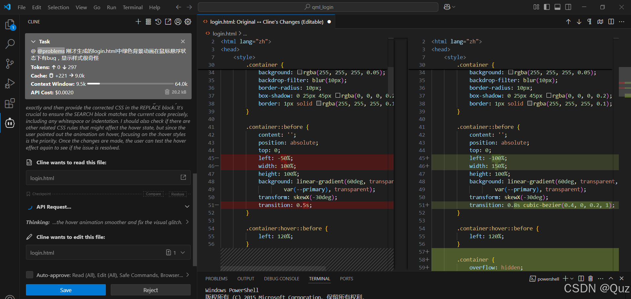Restore the checkpoint
631x299 pixels.
tap(177, 194)
